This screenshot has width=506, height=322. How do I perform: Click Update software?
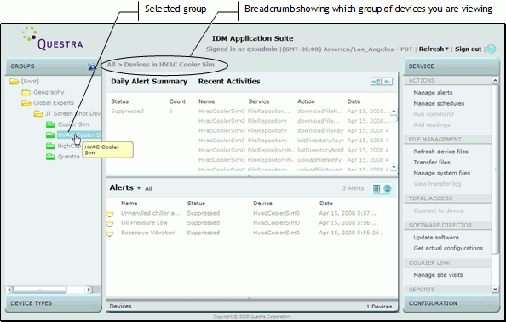coord(436,238)
